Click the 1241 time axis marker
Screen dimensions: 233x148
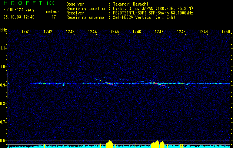(x=26, y=31)
